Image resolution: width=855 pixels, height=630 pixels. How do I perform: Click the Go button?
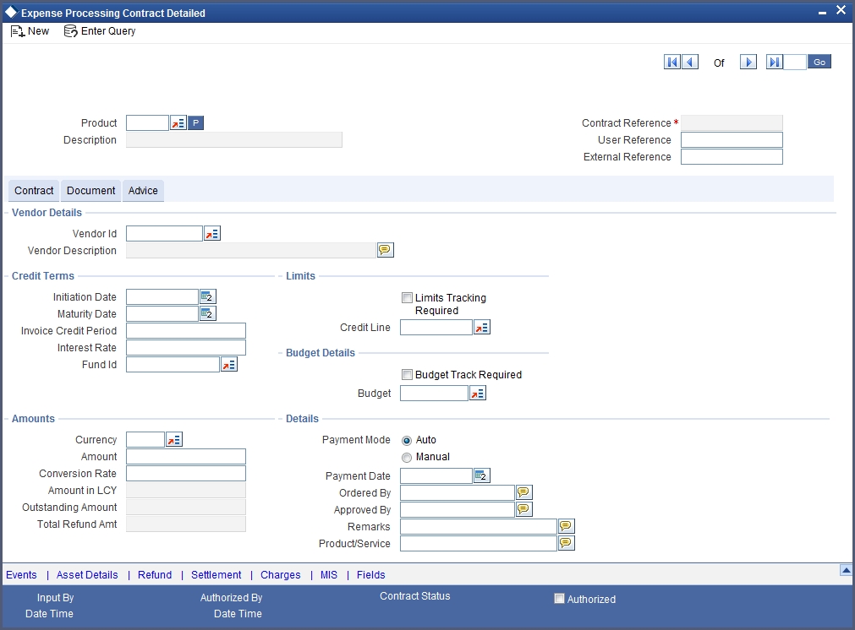pos(819,62)
